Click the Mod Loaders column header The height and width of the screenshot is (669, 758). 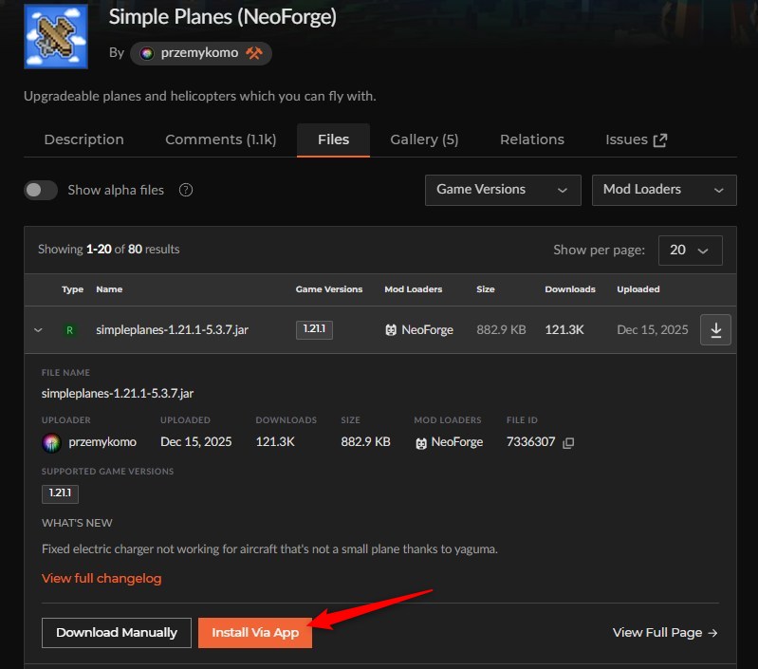(414, 289)
